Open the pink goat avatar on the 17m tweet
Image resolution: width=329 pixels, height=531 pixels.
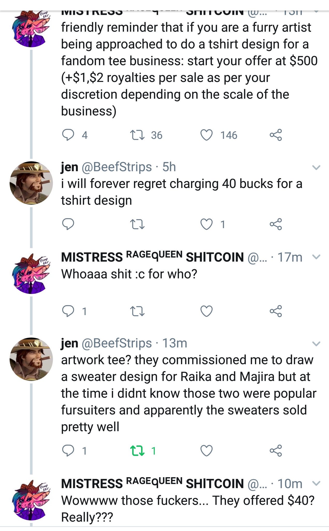(31, 274)
